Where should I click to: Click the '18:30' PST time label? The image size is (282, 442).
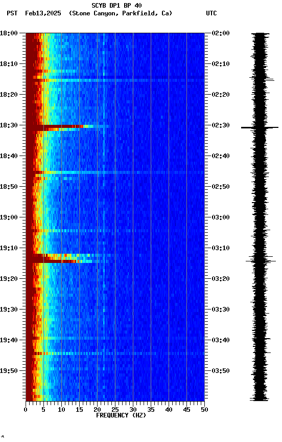(x=9, y=125)
